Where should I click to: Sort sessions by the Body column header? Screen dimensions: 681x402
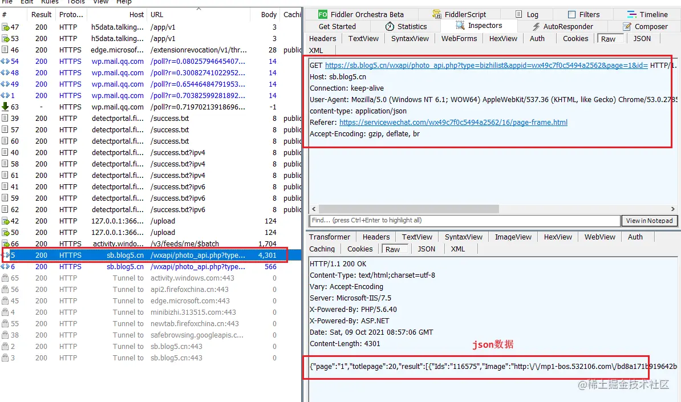coord(269,15)
